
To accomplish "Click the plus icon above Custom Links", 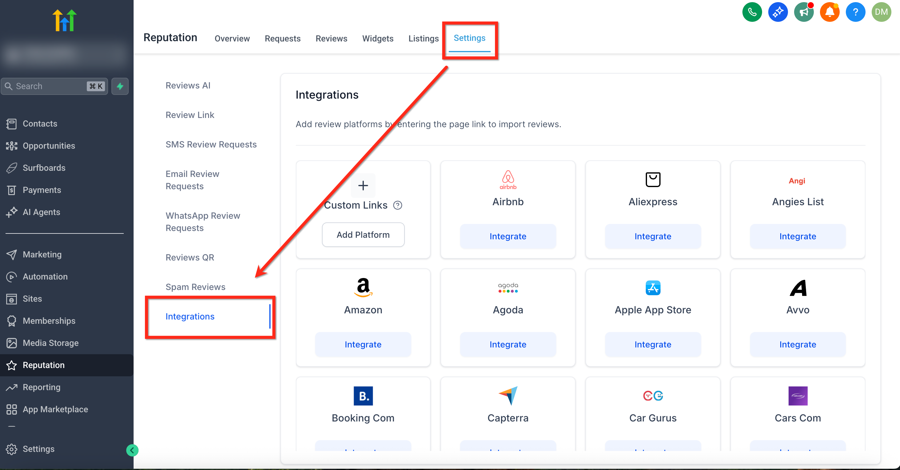I will 363,186.
